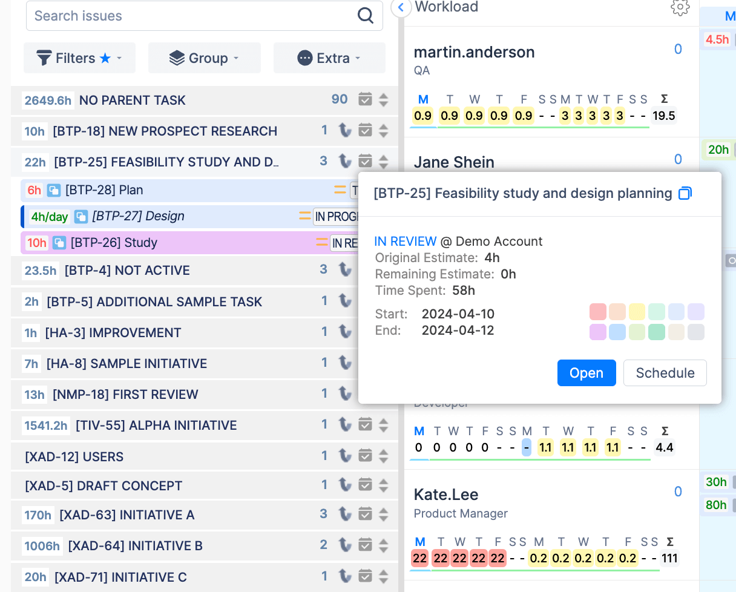Toggle calendar-check on XAD-12 USERS row
736x592 pixels.
coord(365,456)
